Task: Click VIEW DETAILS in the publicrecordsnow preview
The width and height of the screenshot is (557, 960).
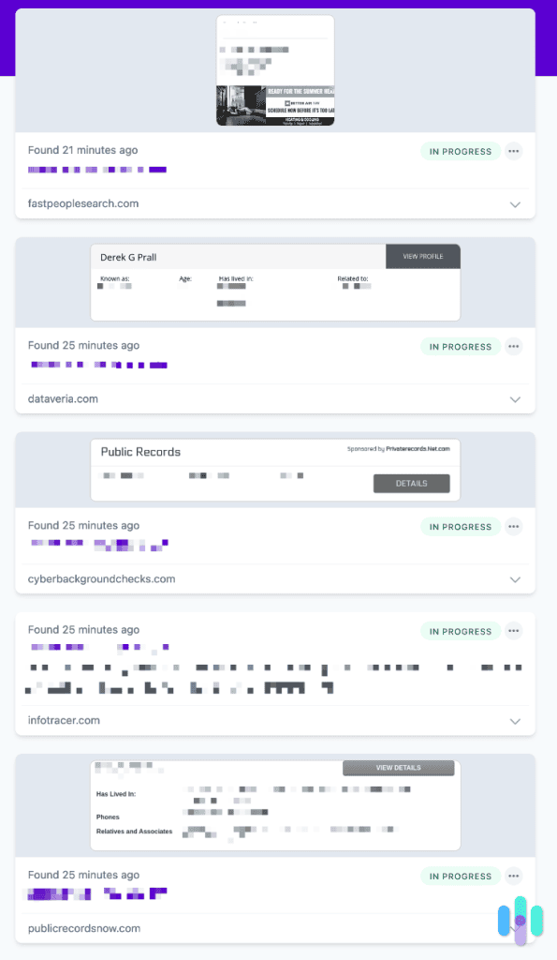Action: pyautogui.click(x=398, y=767)
